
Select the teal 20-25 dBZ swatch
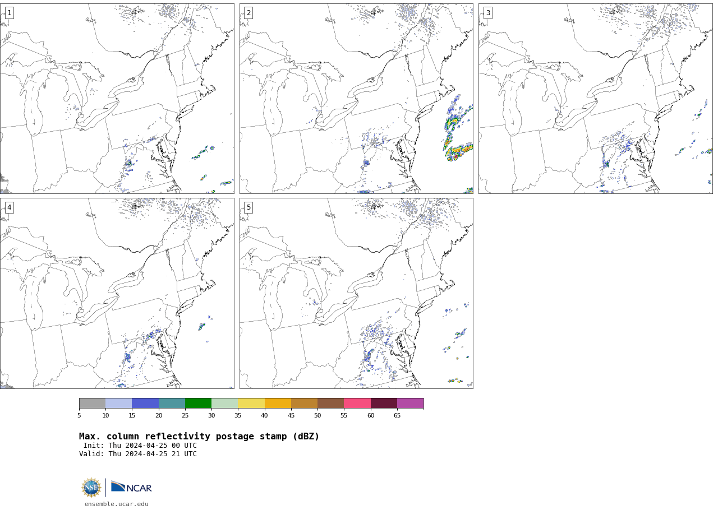(x=172, y=404)
